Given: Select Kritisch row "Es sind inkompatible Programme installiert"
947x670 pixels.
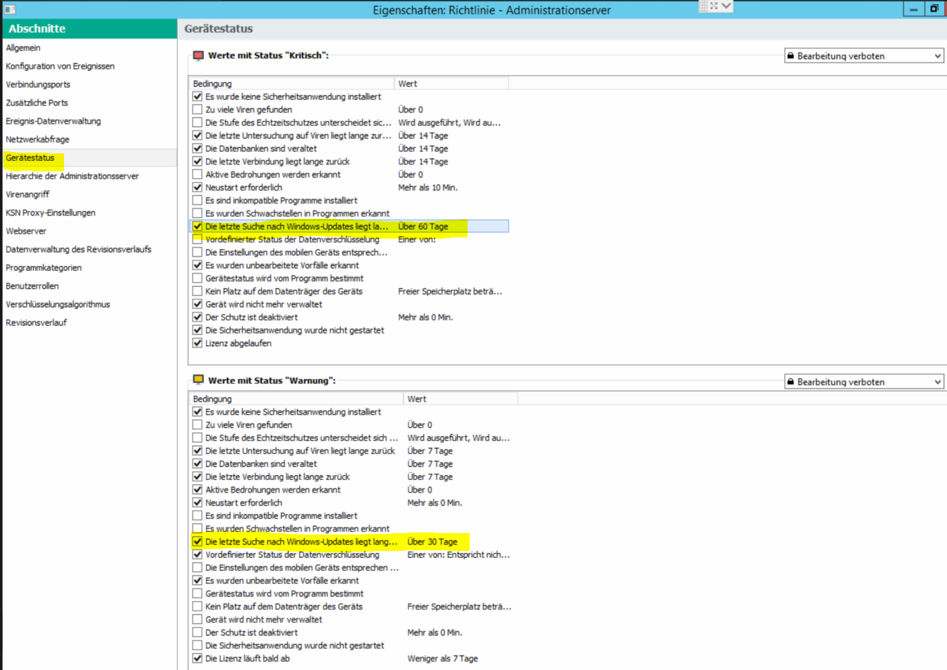Looking at the screenshot, I should click(x=281, y=200).
